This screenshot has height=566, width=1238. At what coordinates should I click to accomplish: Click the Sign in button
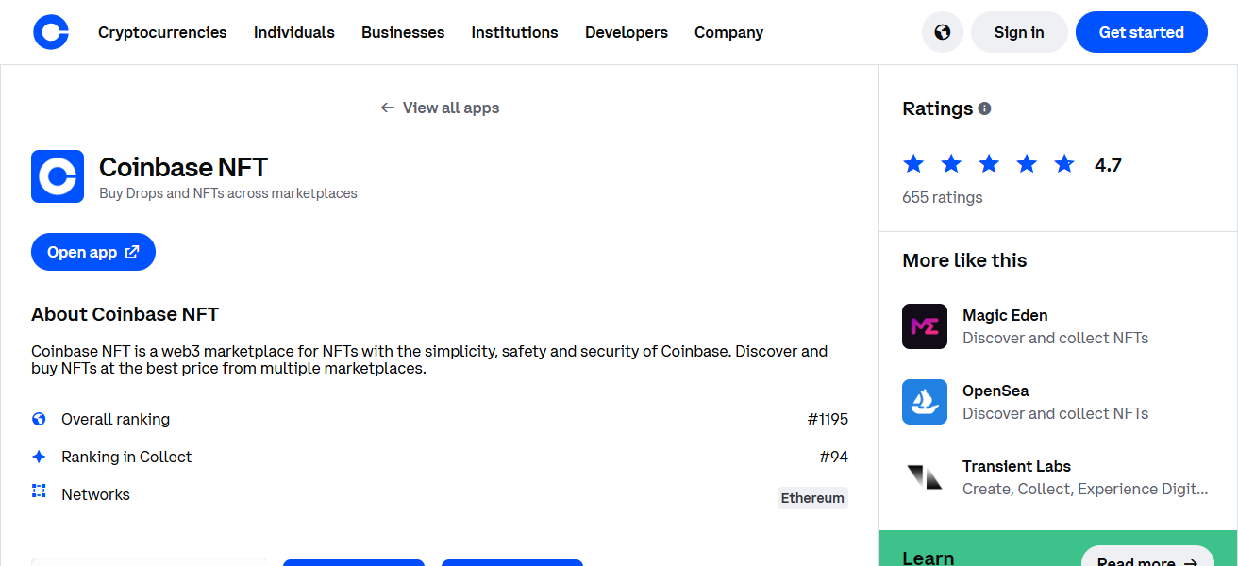point(1019,31)
